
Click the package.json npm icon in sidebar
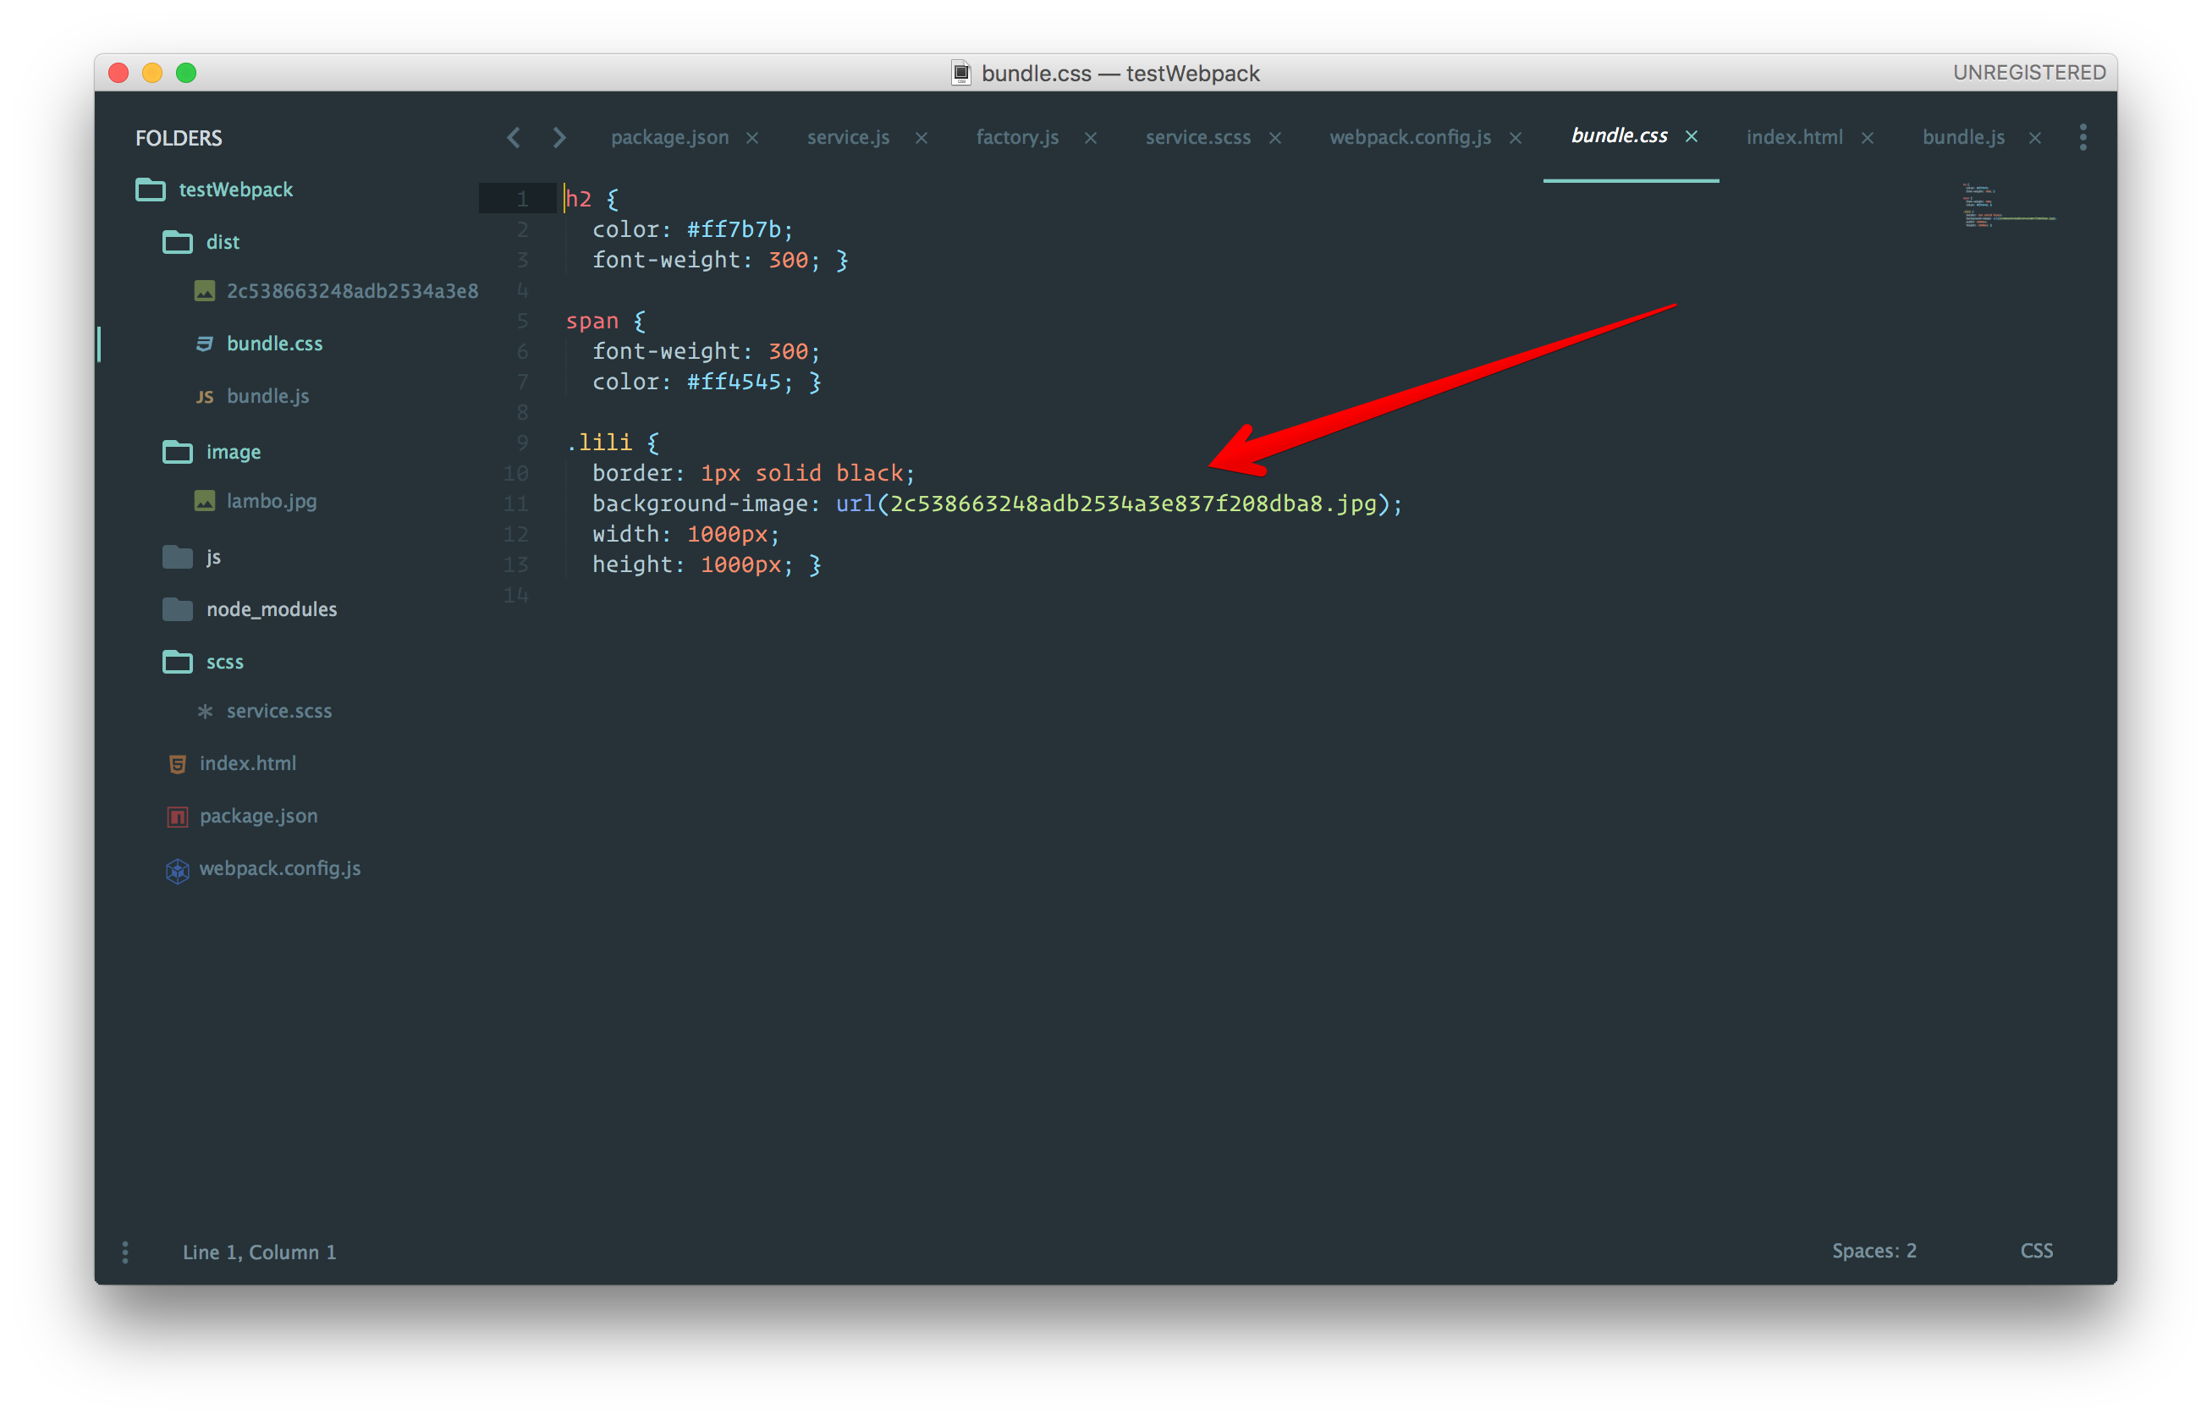[x=177, y=817]
